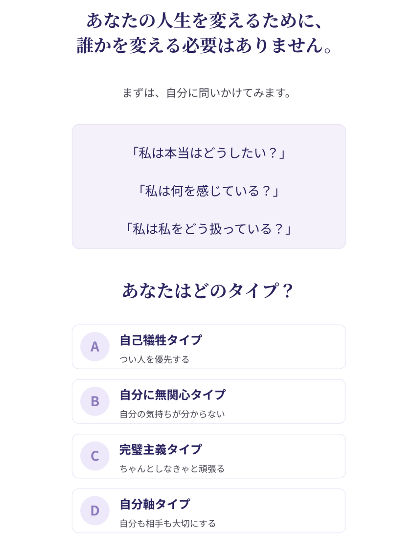This screenshot has width=407, height=546.
Task: Select the 自分に無関心タイプ option card
Action: tap(209, 401)
